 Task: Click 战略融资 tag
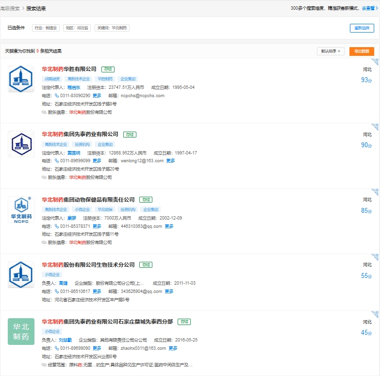point(52,79)
